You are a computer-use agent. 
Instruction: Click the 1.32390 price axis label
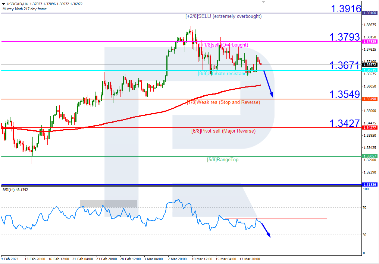[370, 172]
